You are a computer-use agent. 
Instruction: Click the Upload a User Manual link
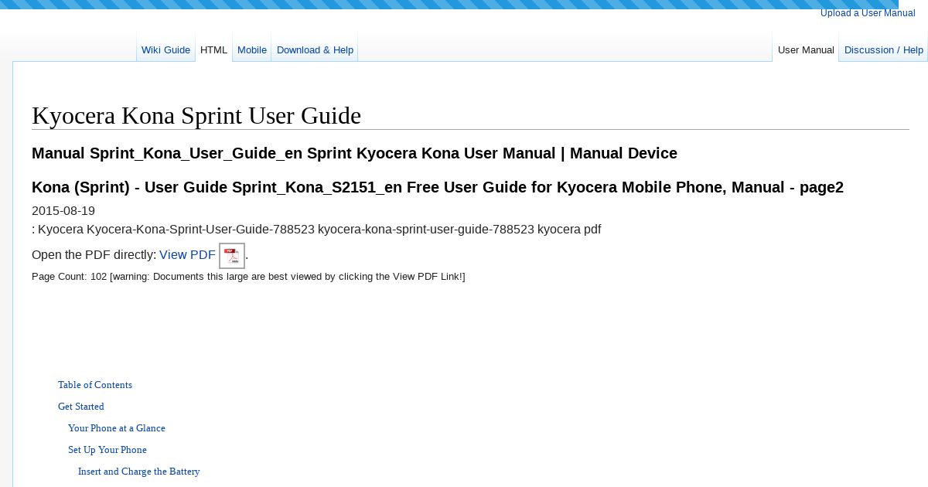(868, 13)
